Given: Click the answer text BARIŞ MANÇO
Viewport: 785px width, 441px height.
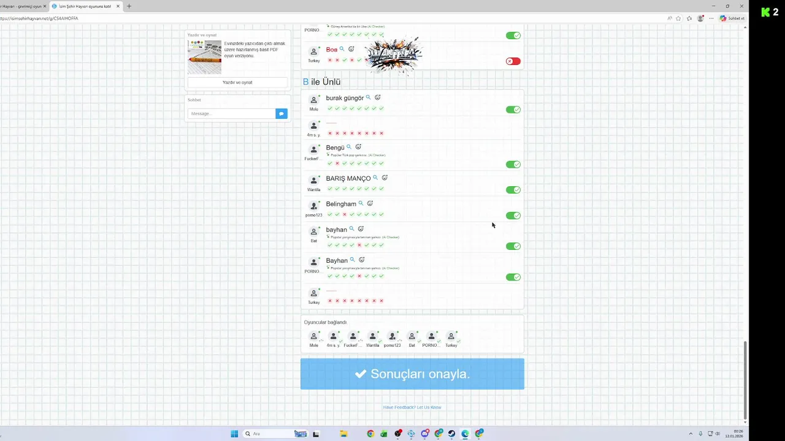Looking at the screenshot, I should [348, 178].
